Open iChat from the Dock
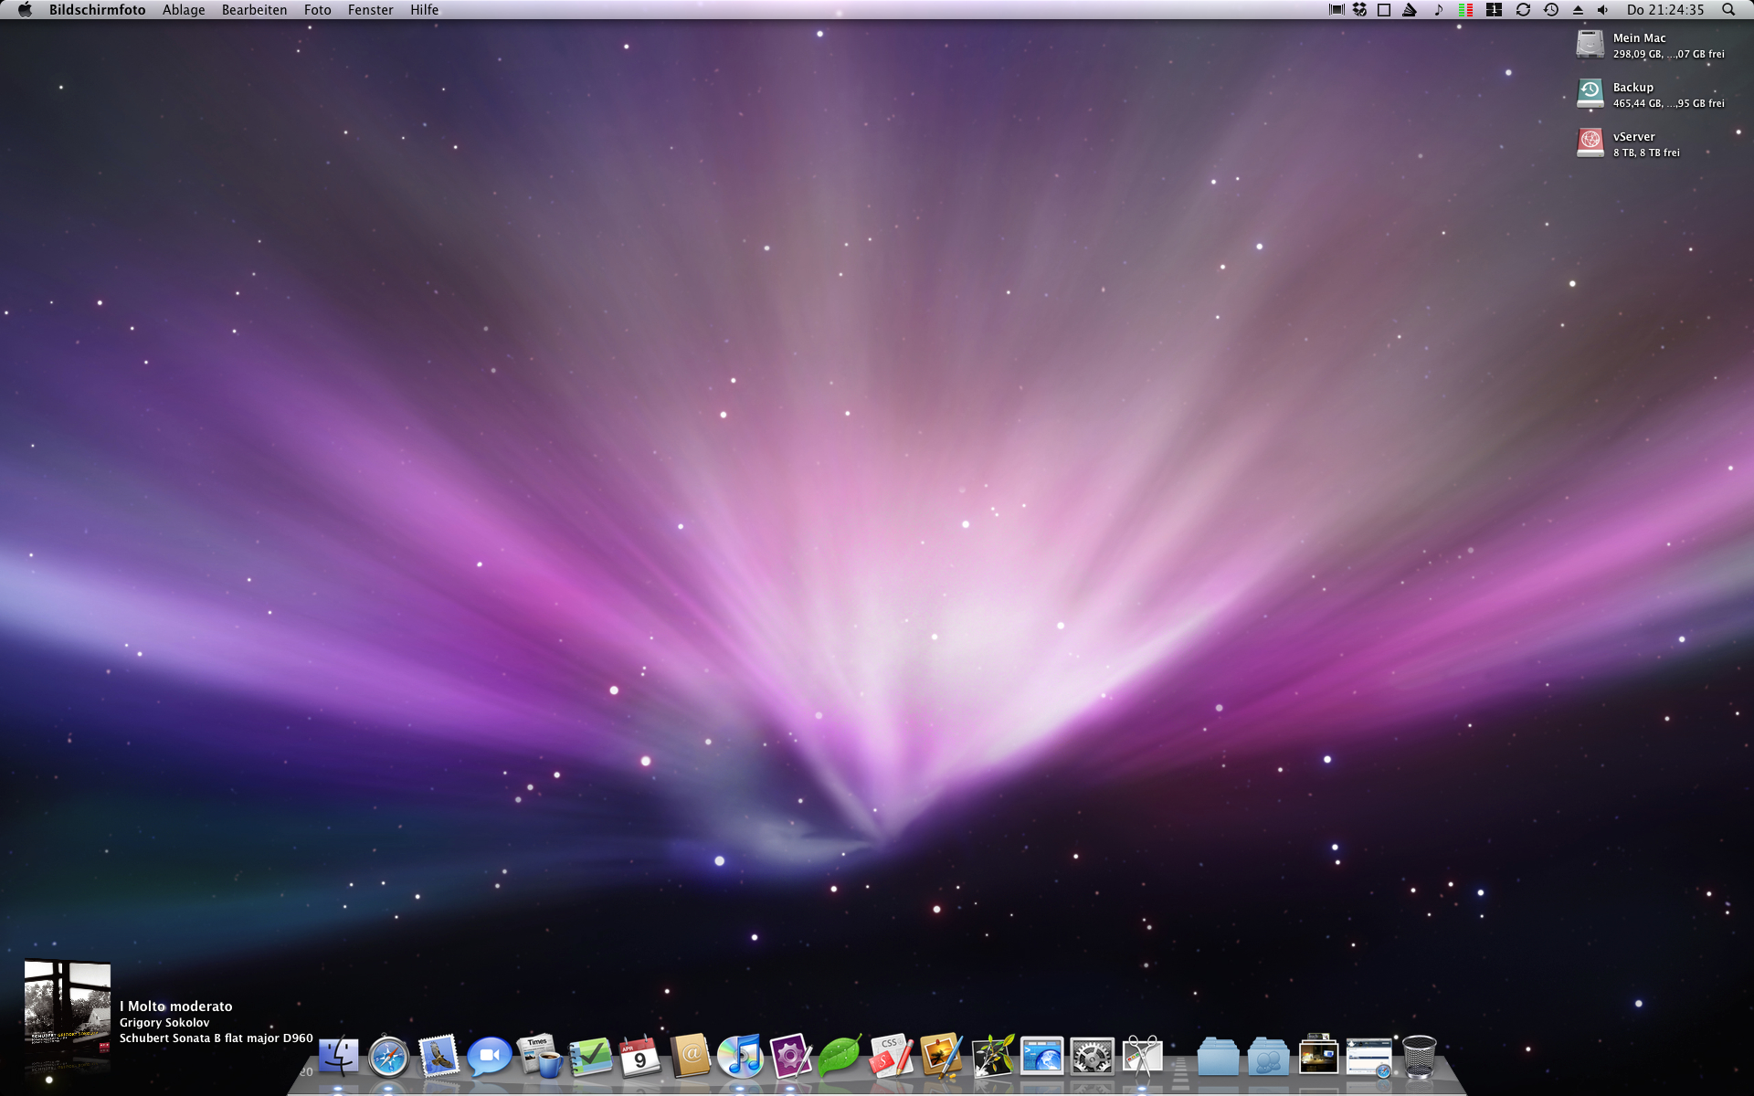 click(x=489, y=1057)
